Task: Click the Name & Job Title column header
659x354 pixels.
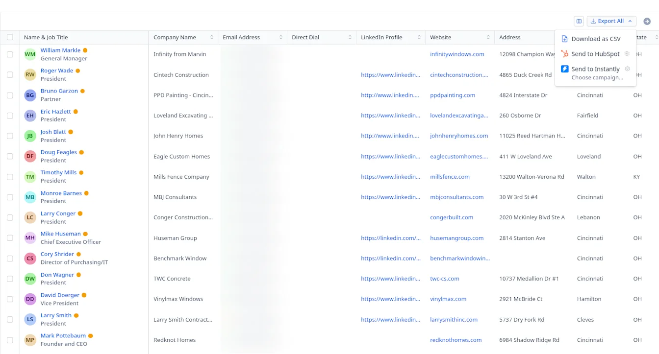Action: pyautogui.click(x=46, y=37)
